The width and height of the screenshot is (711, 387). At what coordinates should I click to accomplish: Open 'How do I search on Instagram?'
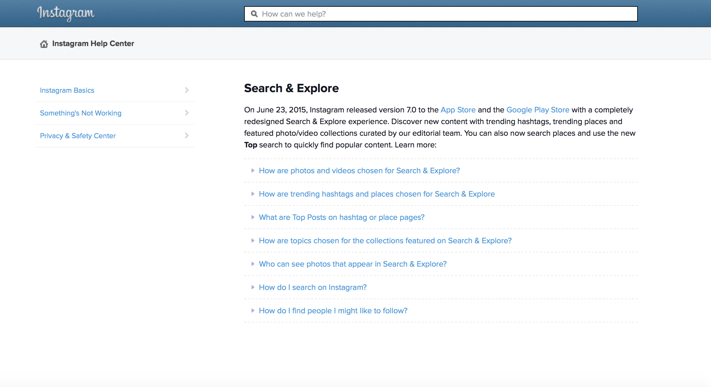[313, 287]
